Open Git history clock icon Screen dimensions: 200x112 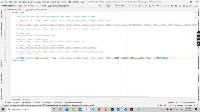(168, 6)
